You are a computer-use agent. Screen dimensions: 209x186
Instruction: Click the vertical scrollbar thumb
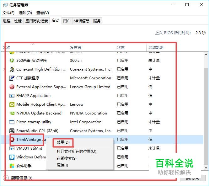(x=206, y=116)
